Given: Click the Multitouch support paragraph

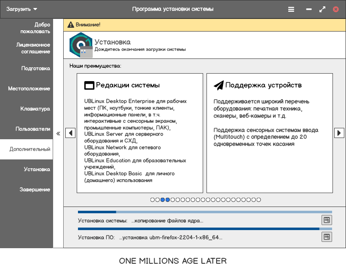Looking at the screenshot, I should (266, 137).
